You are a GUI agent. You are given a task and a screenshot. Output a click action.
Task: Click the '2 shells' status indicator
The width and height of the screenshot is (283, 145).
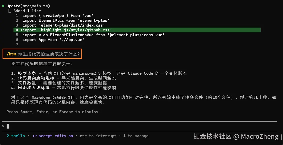click(x=16, y=136)
